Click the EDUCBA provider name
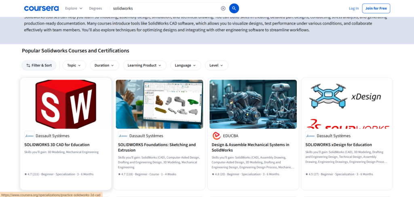This screenshot has height=197, width=414. point(231,136)
